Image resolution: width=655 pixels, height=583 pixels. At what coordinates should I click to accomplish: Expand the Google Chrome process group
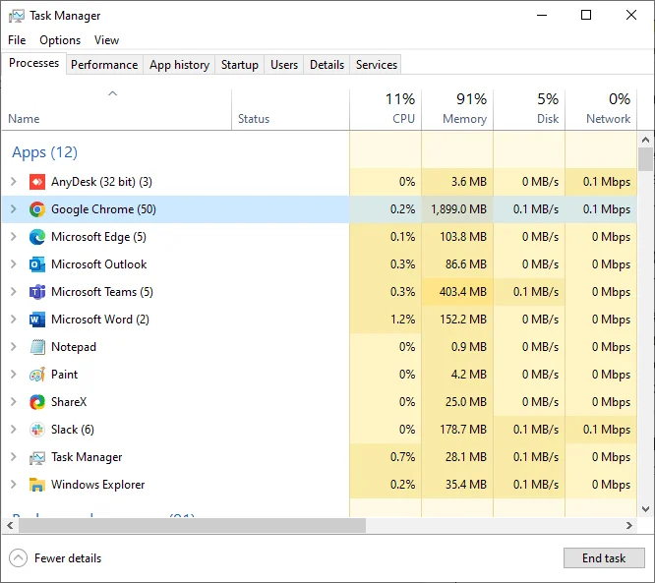coord(14,208)
